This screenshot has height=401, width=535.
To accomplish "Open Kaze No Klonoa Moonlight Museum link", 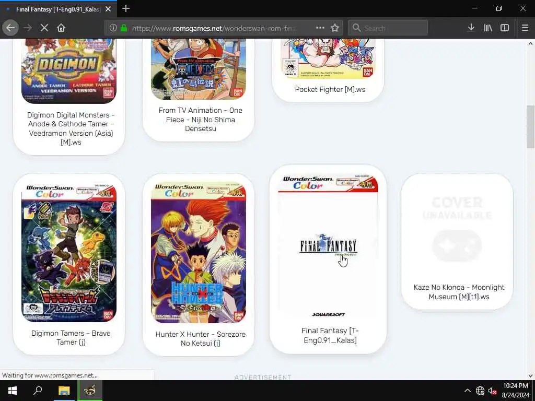I will pyautogui.click(x=459, y=292).
